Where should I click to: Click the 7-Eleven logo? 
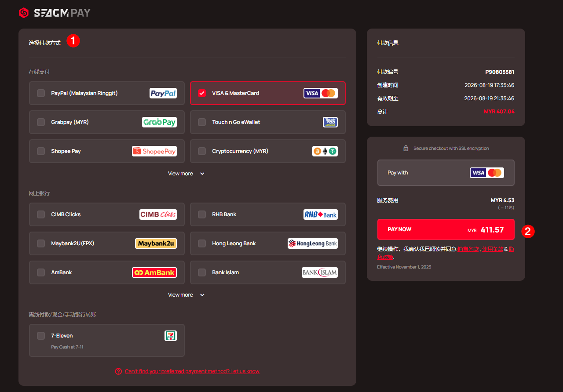(171, 336)
